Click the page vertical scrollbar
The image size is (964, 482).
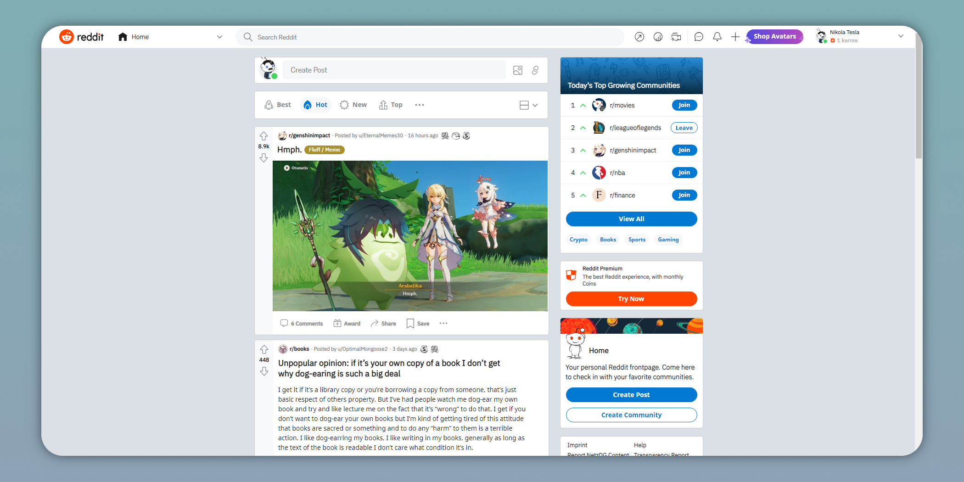pos(918,96)
